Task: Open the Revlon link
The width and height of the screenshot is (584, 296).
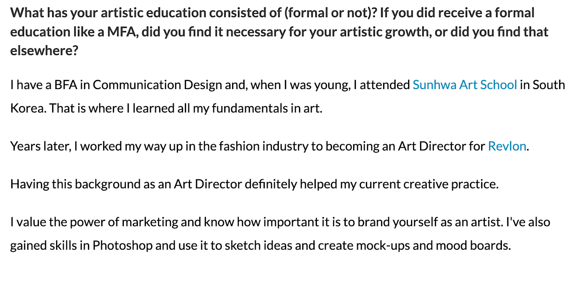Action: pos(507,146)
